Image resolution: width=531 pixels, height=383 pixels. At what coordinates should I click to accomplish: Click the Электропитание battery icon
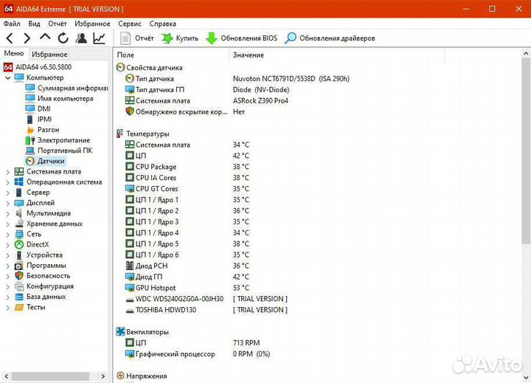[x=30, y=140]
